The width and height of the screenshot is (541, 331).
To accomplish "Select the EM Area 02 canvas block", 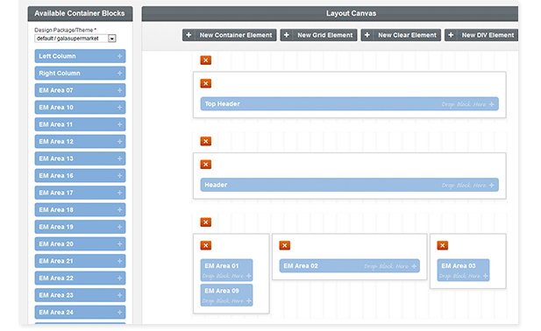I will point(350,266).
